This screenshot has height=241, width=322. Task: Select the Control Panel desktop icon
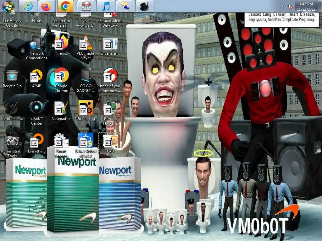click(12, 111)
